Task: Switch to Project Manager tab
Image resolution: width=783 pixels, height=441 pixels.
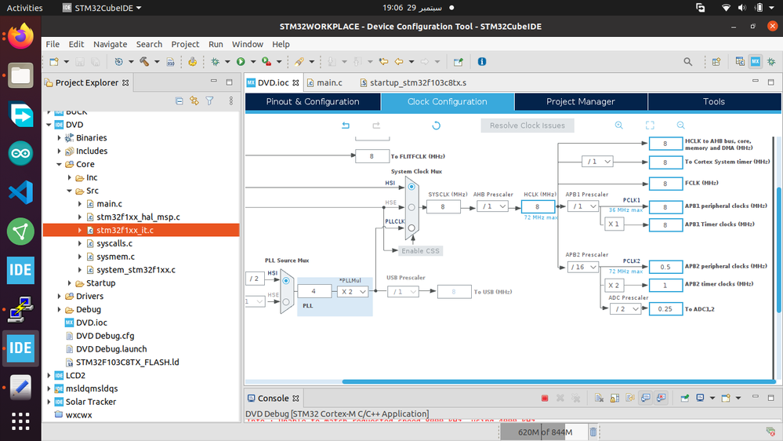Action: [580, 101]
